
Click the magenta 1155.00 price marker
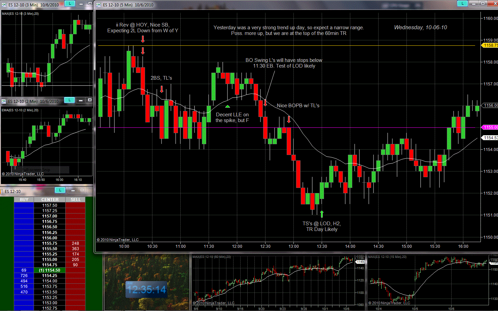[490, 127]
